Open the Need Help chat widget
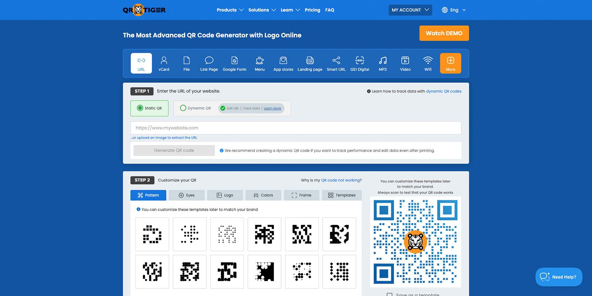This screenshot has height=296, width=592. [x=559, y=277]
